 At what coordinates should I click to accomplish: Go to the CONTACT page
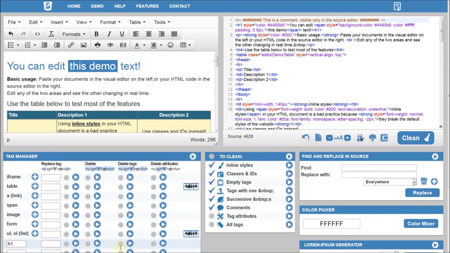[180, 6]
